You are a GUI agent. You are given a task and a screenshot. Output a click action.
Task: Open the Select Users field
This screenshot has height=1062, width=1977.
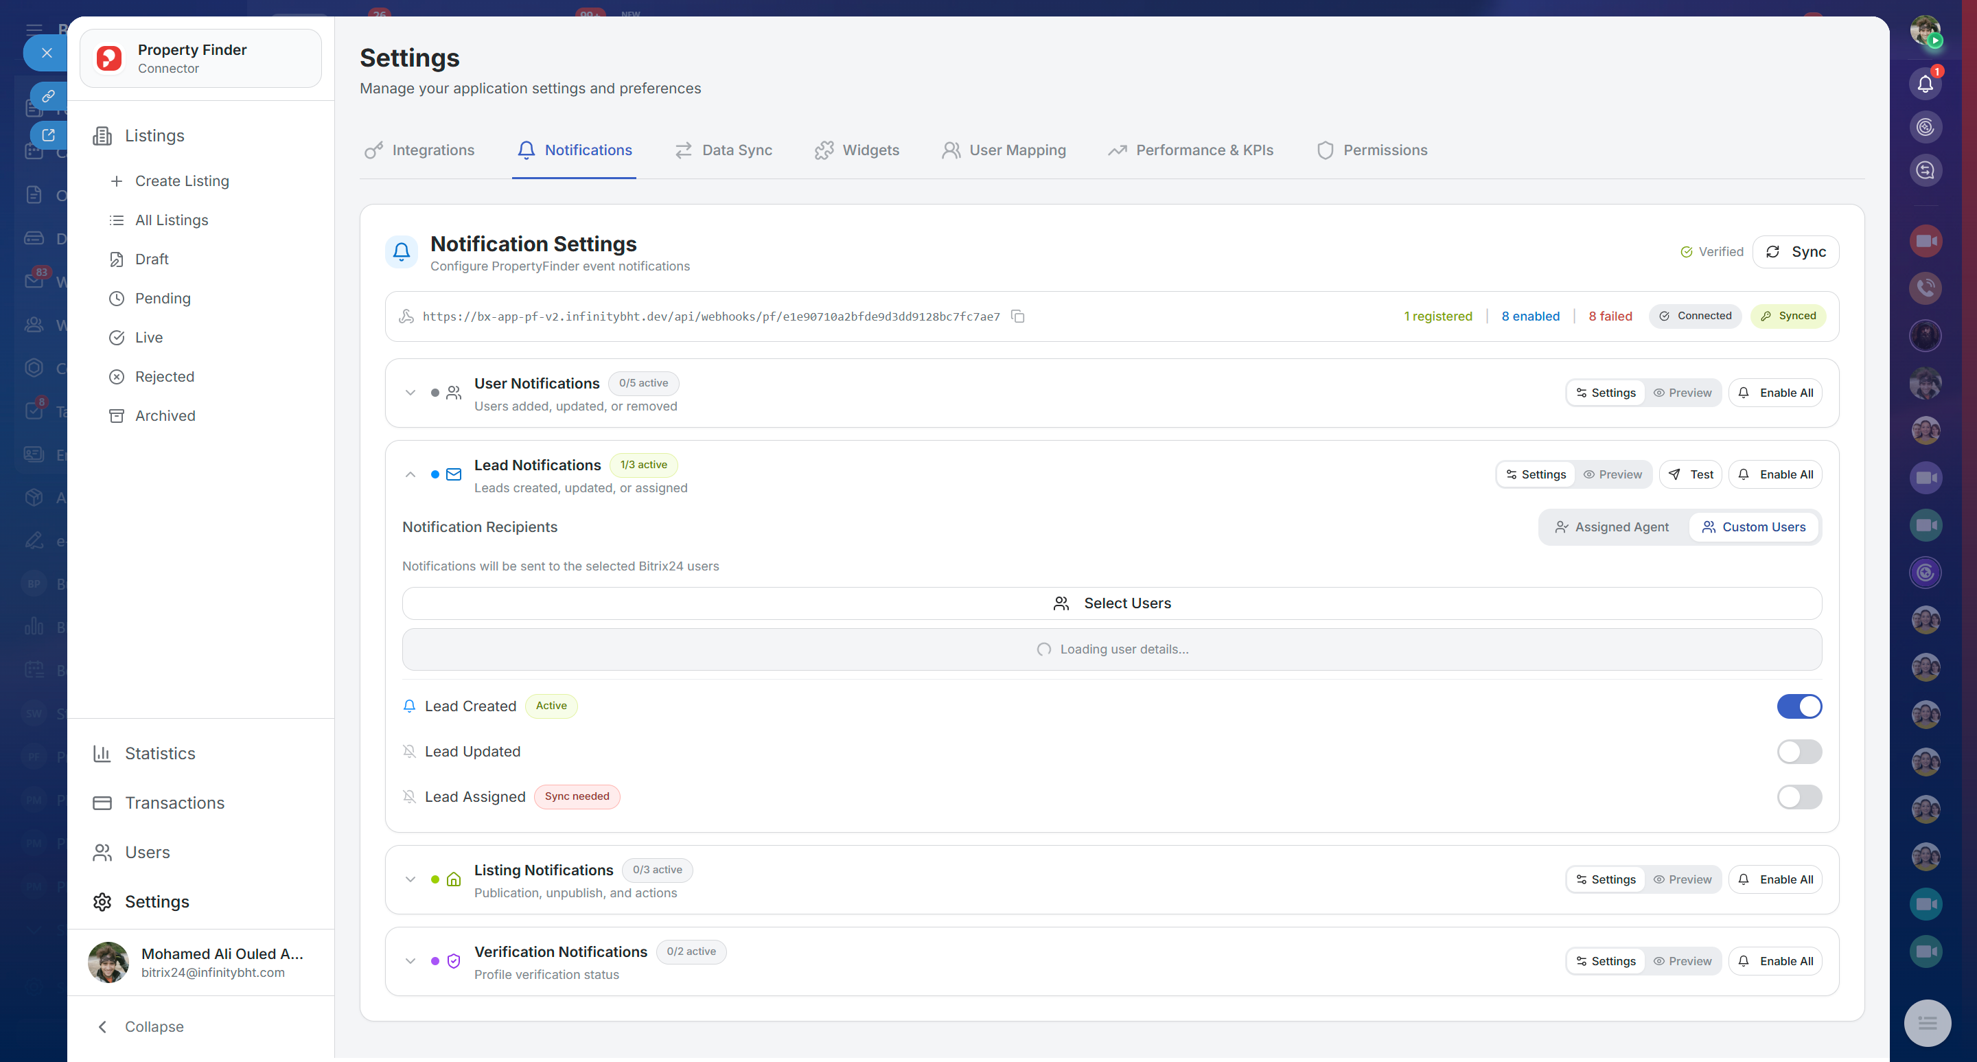point(1111,603)
